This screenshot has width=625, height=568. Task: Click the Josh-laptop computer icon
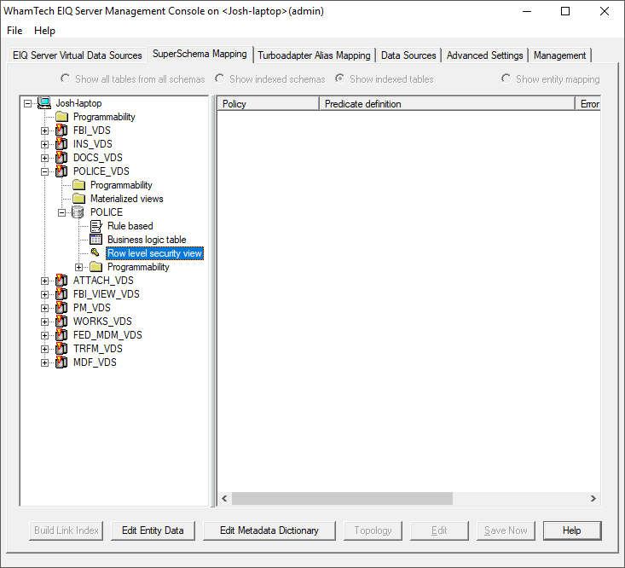tap(44, 103)
